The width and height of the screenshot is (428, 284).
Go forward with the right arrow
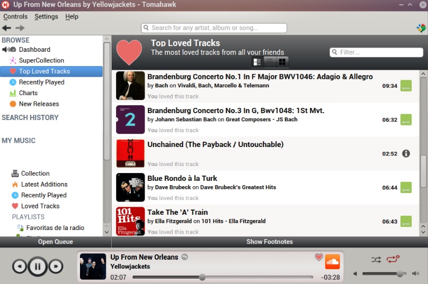(20, 28)
